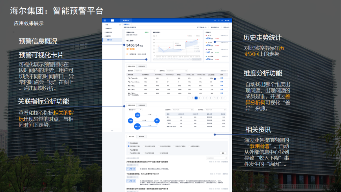This screenshot has width=341, height=192.
Task: Switch to the 多条折线图 tab
Action: pyautogui.click(x=141, y=105)
